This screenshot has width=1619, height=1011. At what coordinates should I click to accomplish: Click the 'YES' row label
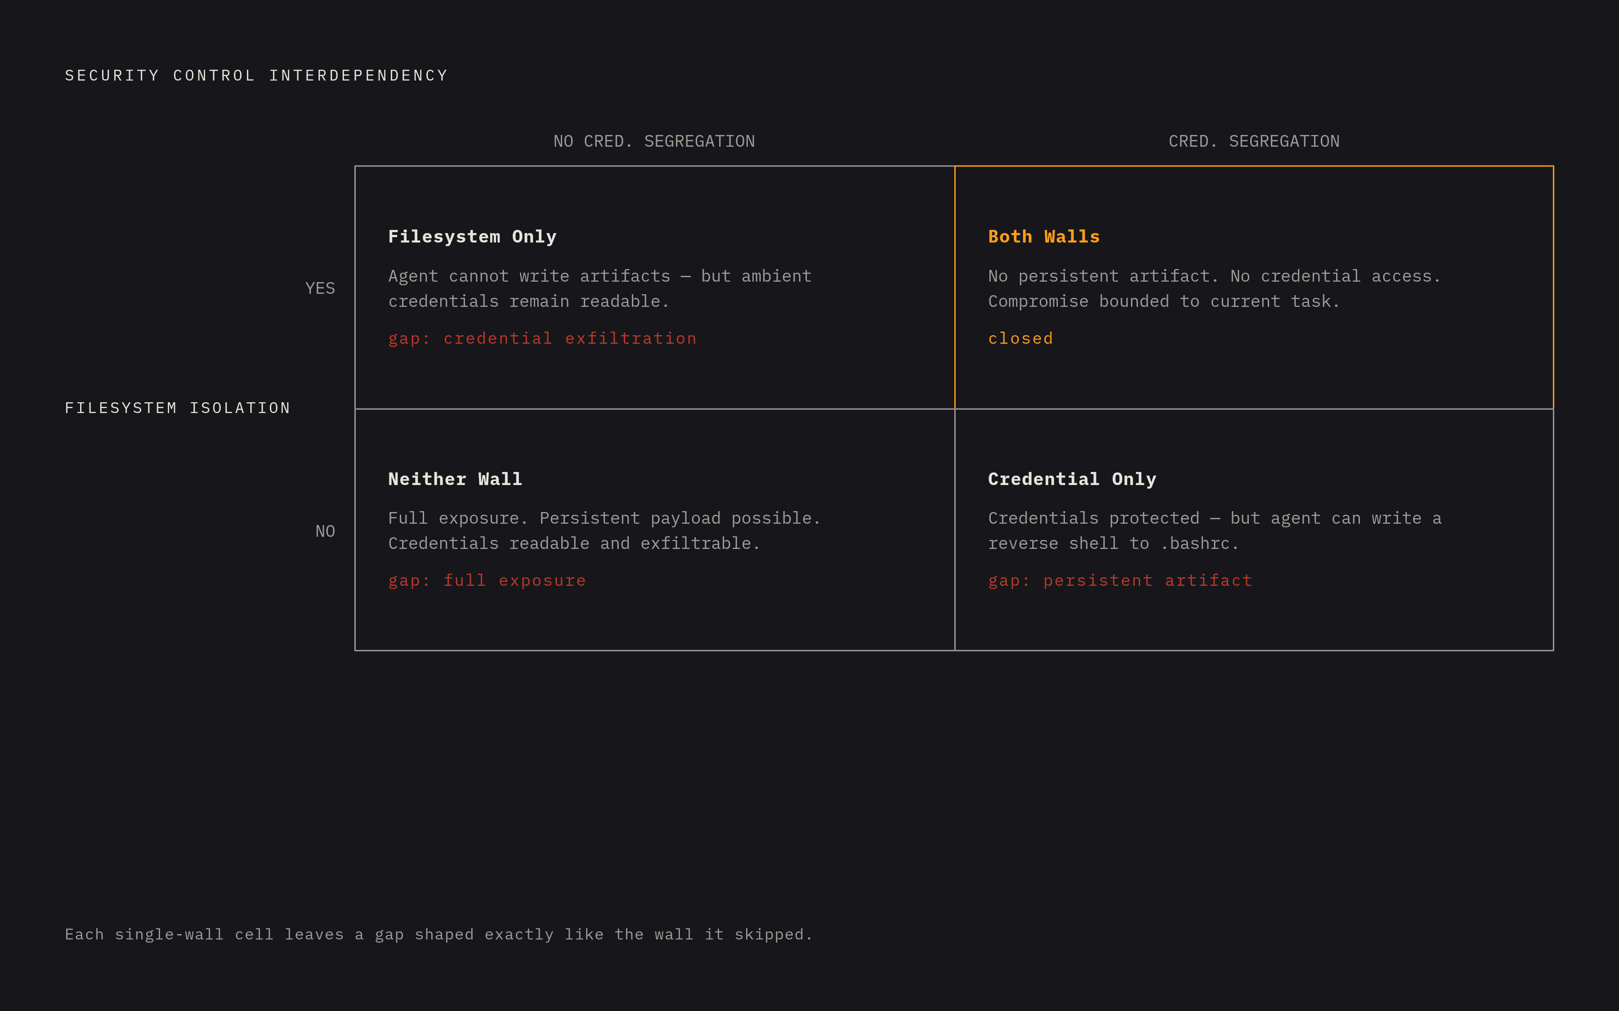coord(320,288)
